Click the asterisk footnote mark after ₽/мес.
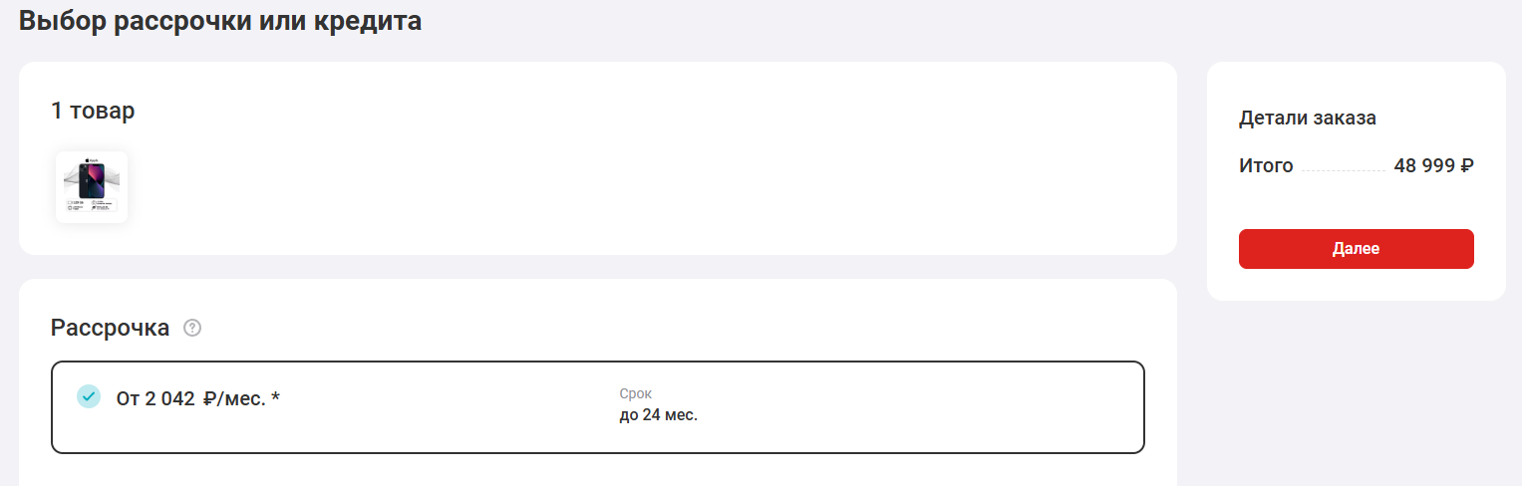Image resolution: width=1522 pixels, height=486 pixels. (x=276, y=398)
